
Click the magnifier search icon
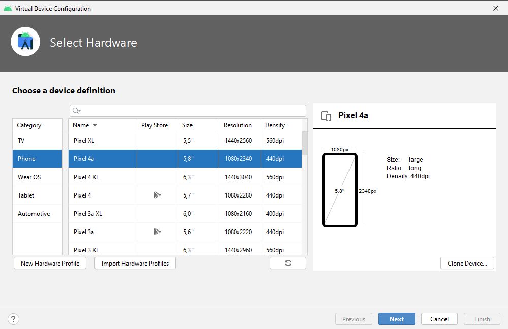pos(76,111)
